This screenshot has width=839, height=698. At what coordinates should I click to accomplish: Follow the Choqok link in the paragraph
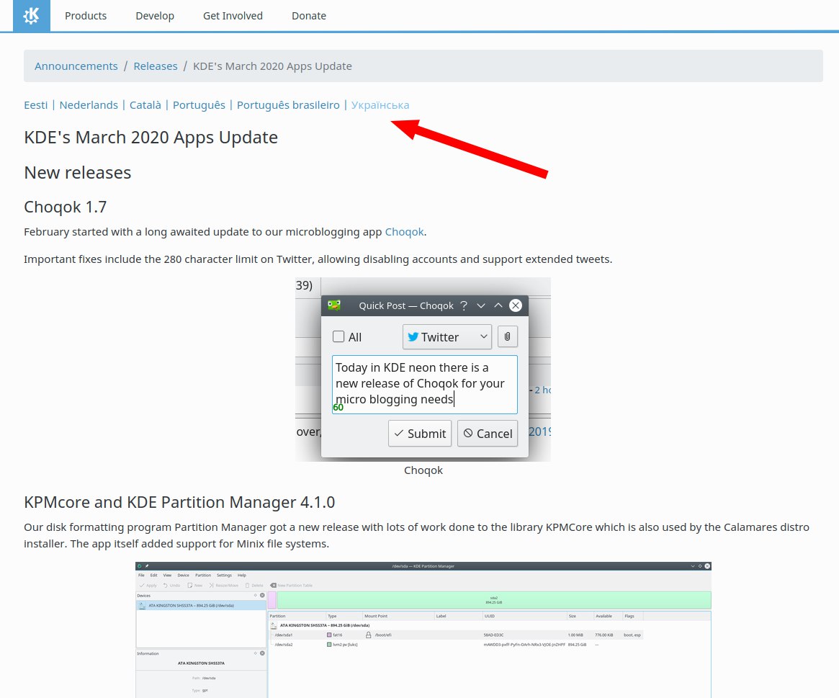(404, 232)
